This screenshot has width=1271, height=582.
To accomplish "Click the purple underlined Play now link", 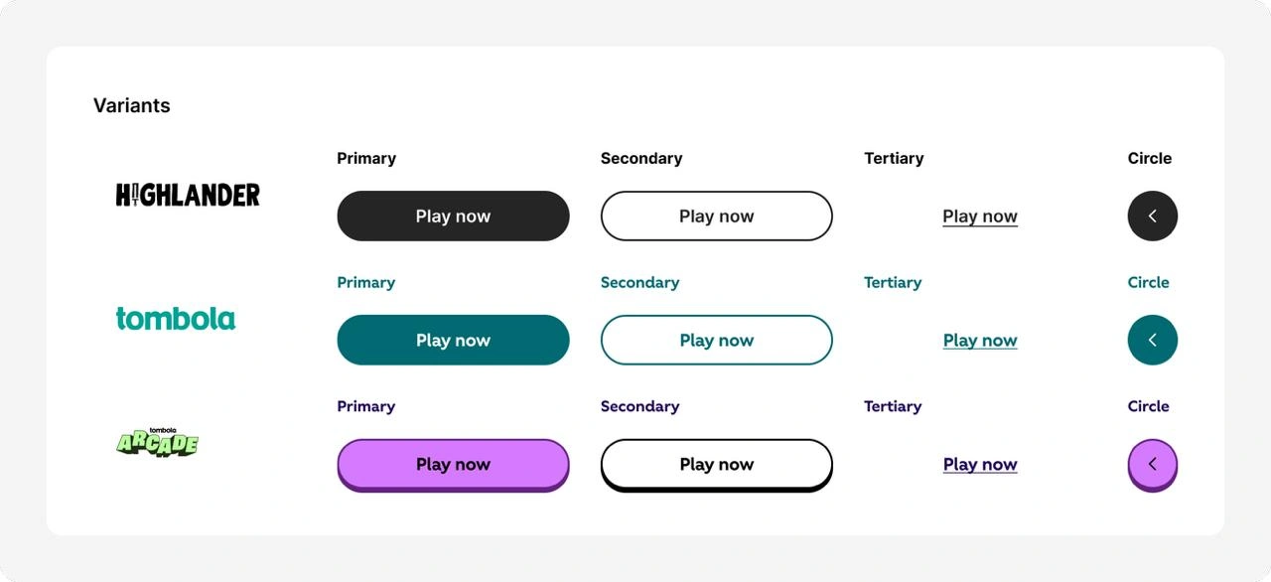I will 980,465.
